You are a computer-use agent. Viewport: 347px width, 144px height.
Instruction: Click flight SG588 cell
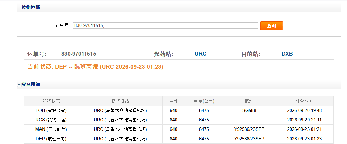point(249,110)
